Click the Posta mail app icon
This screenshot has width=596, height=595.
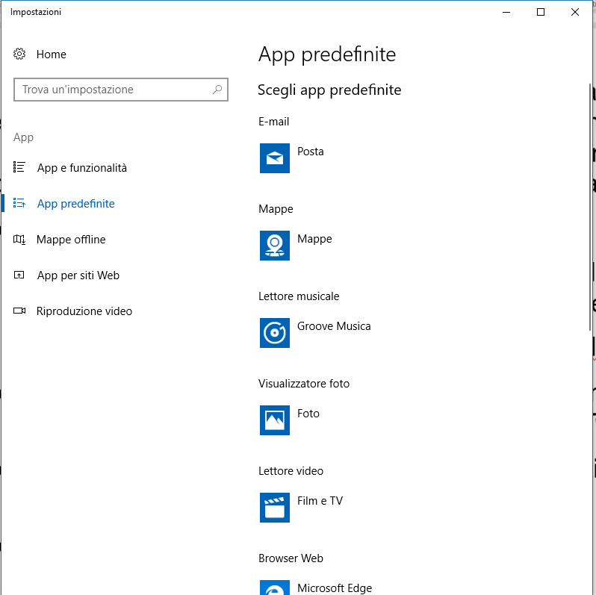tap(274, 158)
